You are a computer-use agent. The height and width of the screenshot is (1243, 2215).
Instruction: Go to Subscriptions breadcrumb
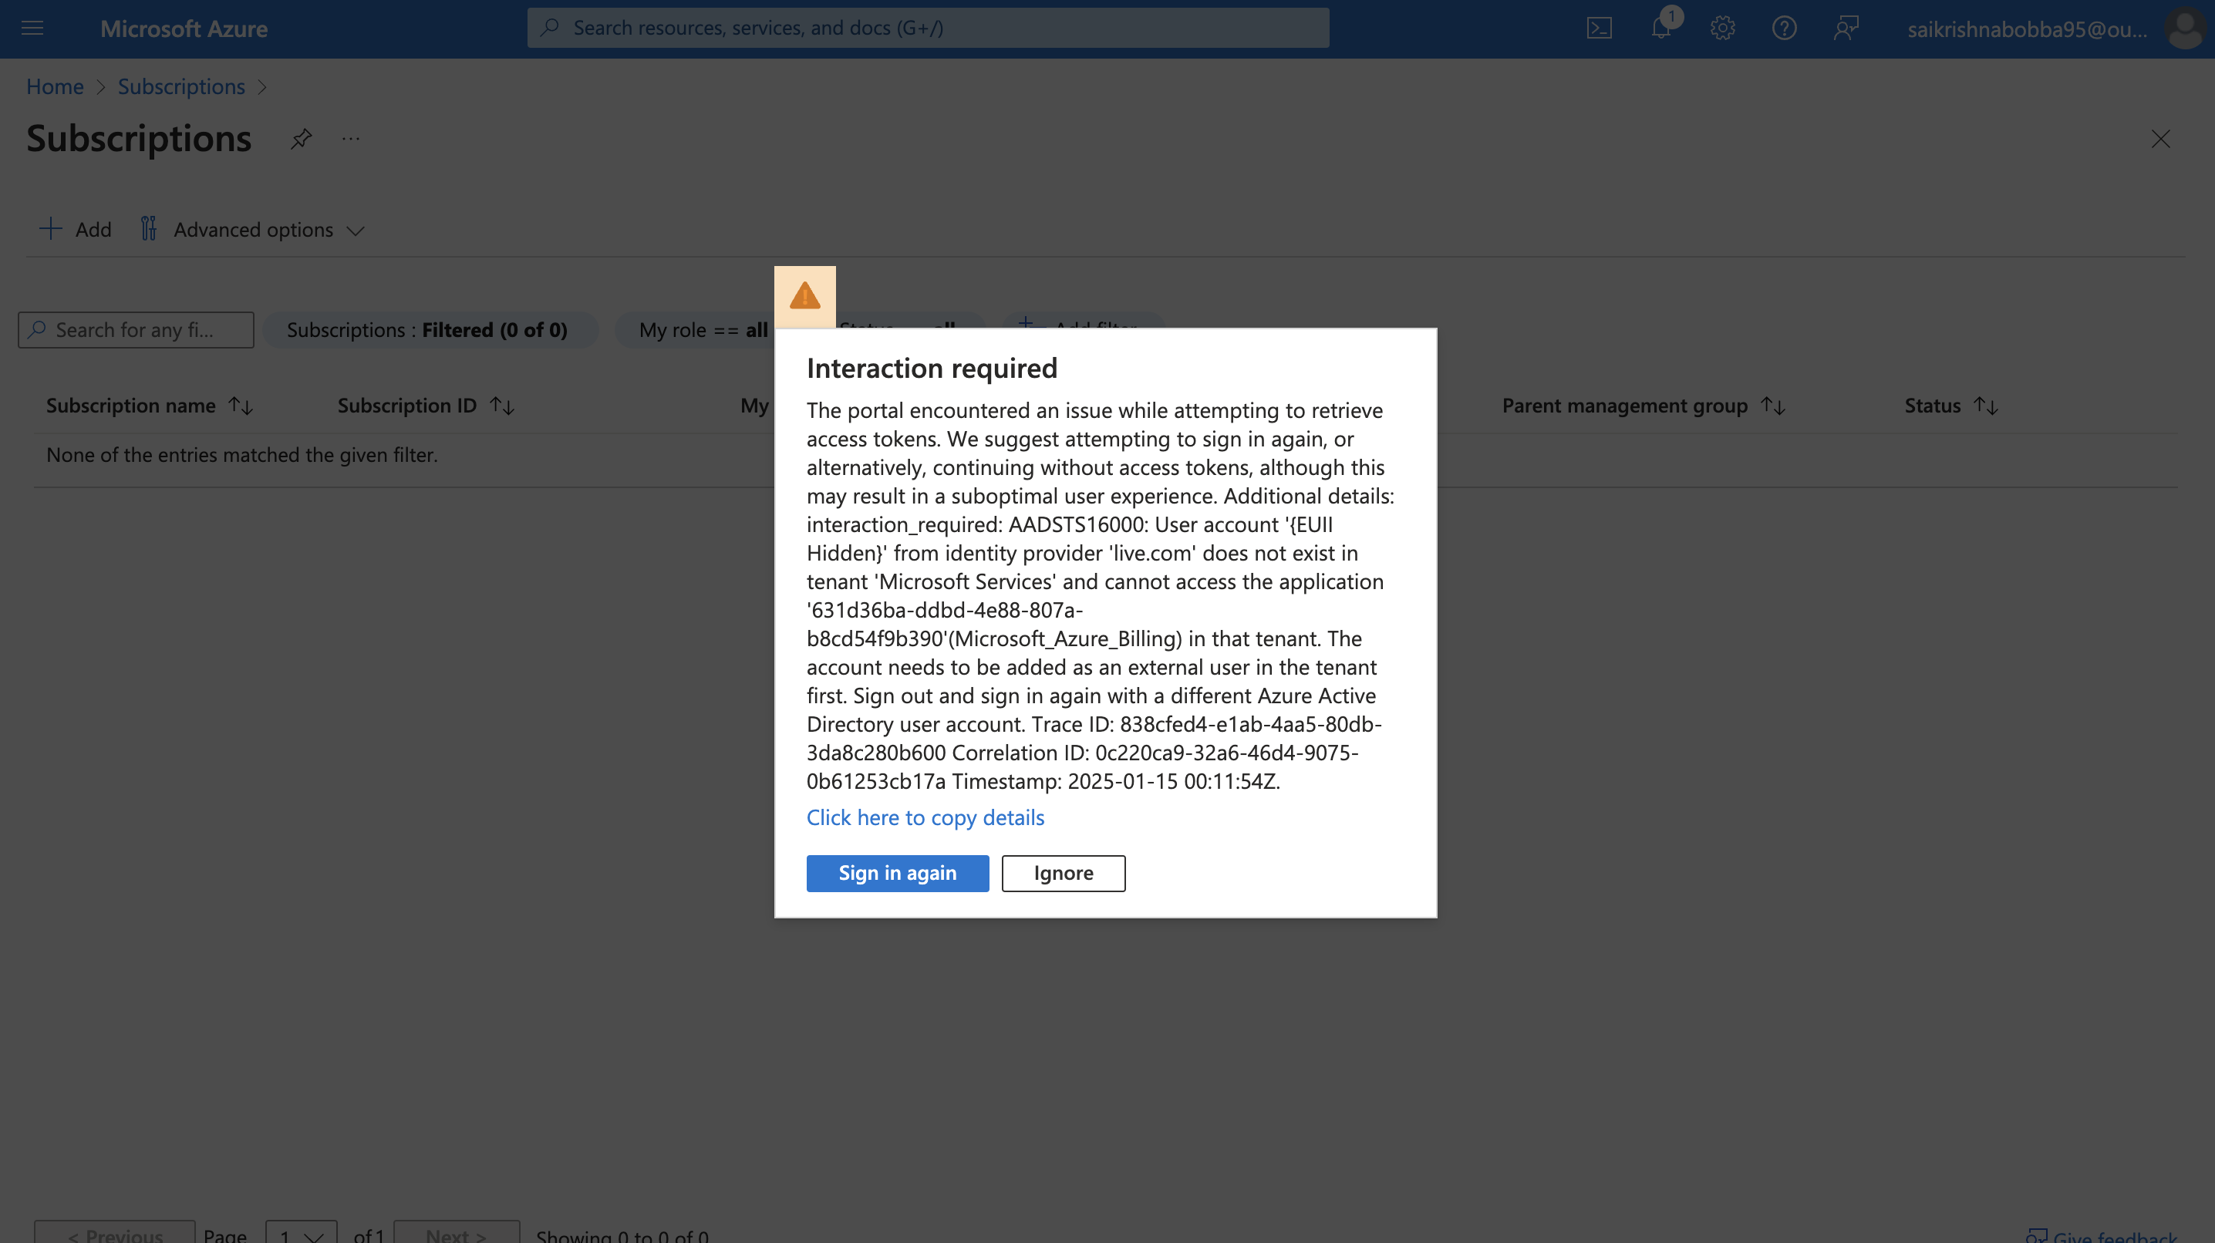click(181, 87)
